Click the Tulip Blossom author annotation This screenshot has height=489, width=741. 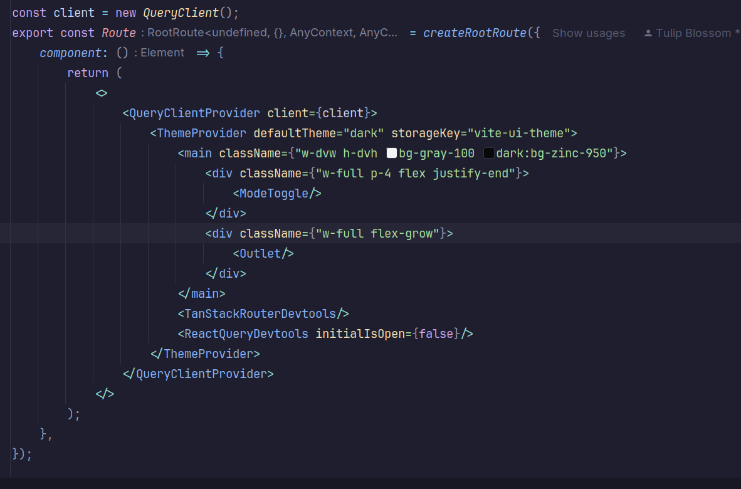click(x=693, y=33)
